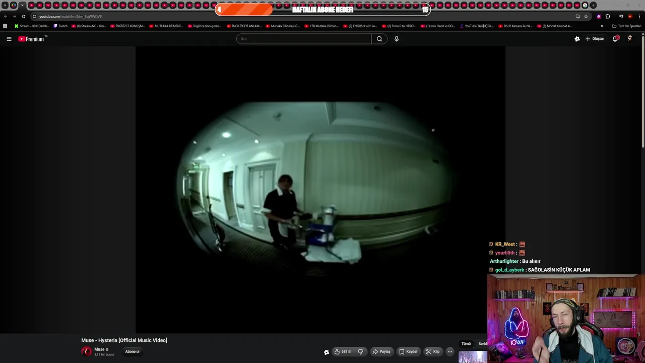Share the video with Paylaş button
The height and width of the screenshot is (363, 645).
coord(381,351)
